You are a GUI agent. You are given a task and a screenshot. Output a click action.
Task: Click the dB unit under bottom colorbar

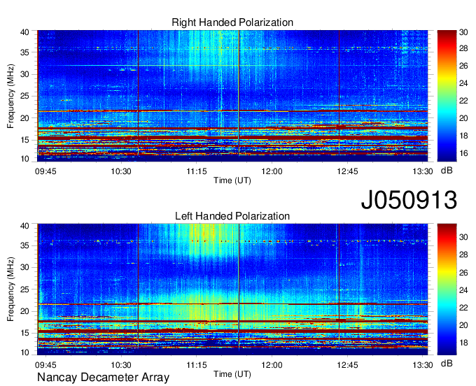click(x=447, y=363)
